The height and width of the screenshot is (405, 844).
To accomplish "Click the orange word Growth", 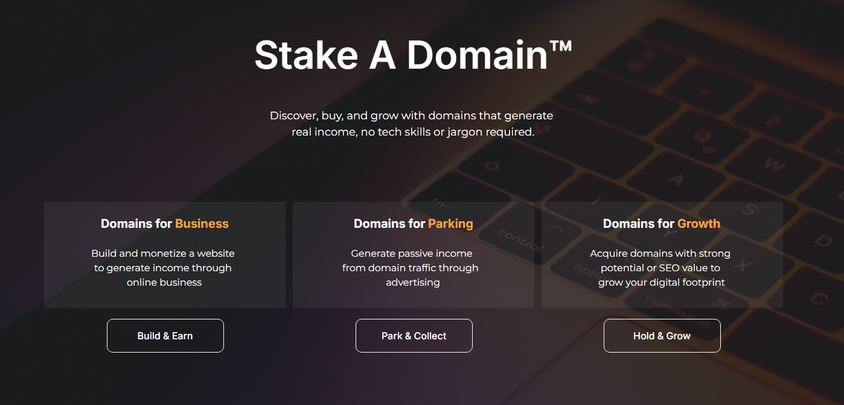I will click(699, 224).
